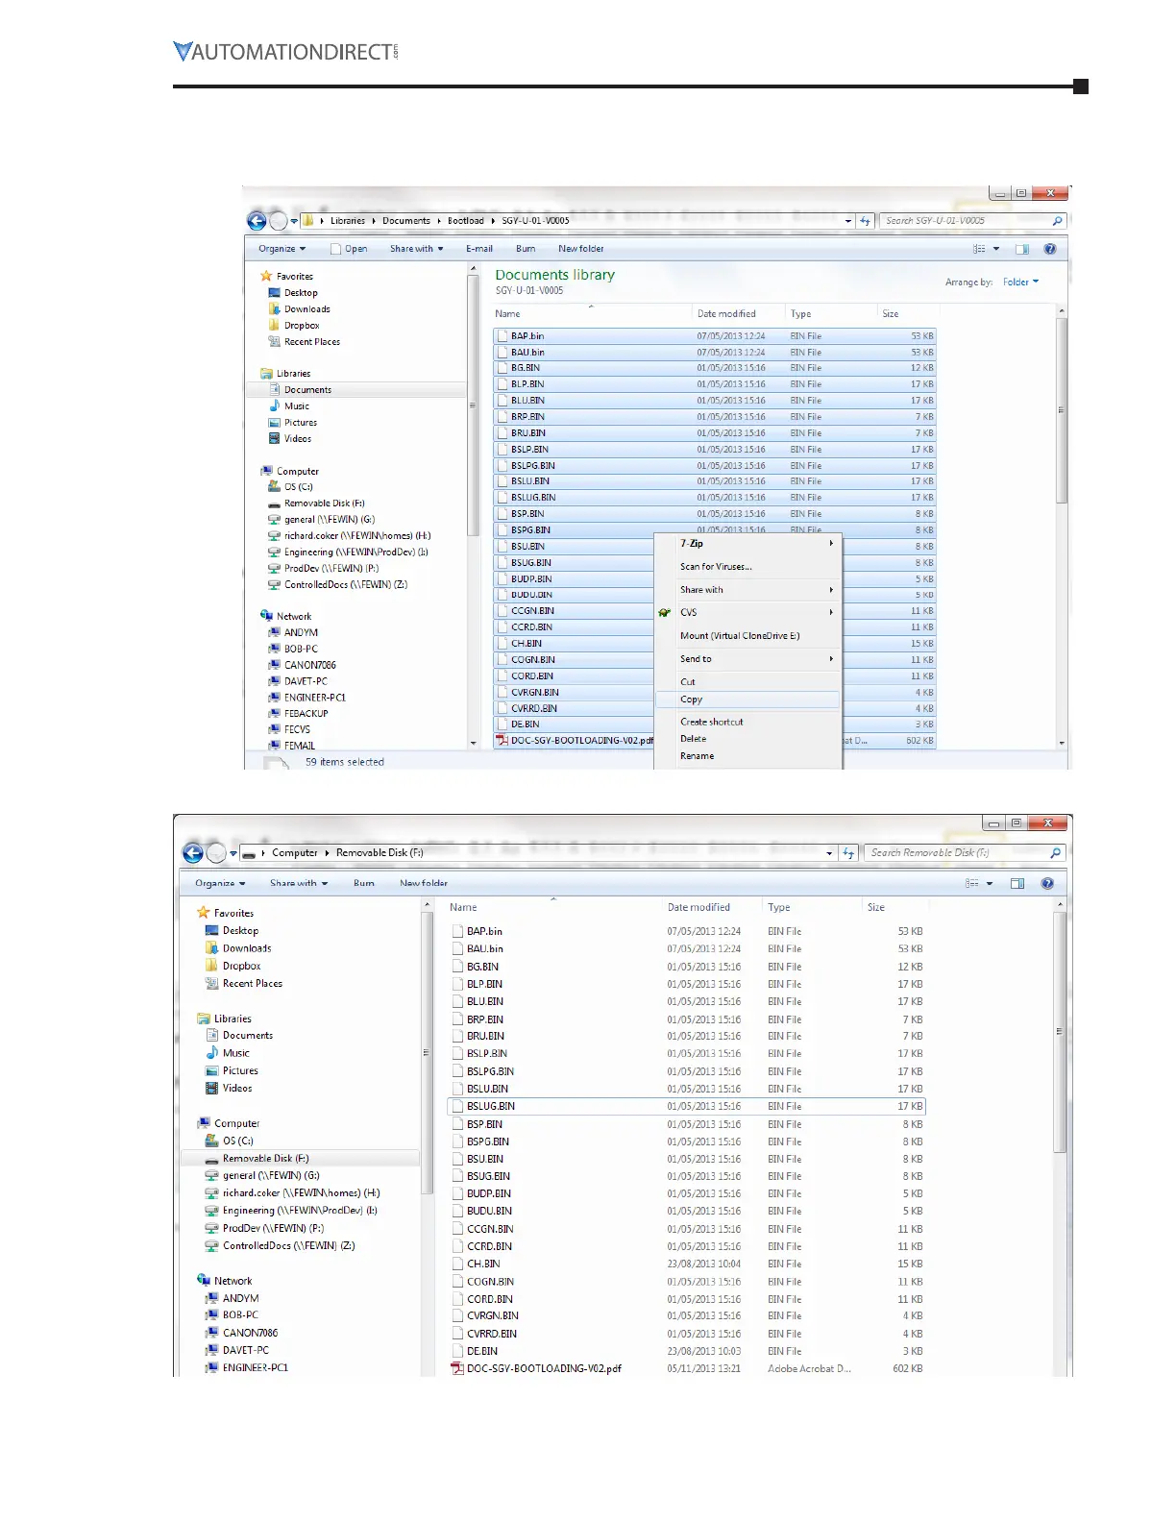This screenshot has height=1522, width=1176.
Task: Choose Copy from context menu
Action: tap(747, 700)
